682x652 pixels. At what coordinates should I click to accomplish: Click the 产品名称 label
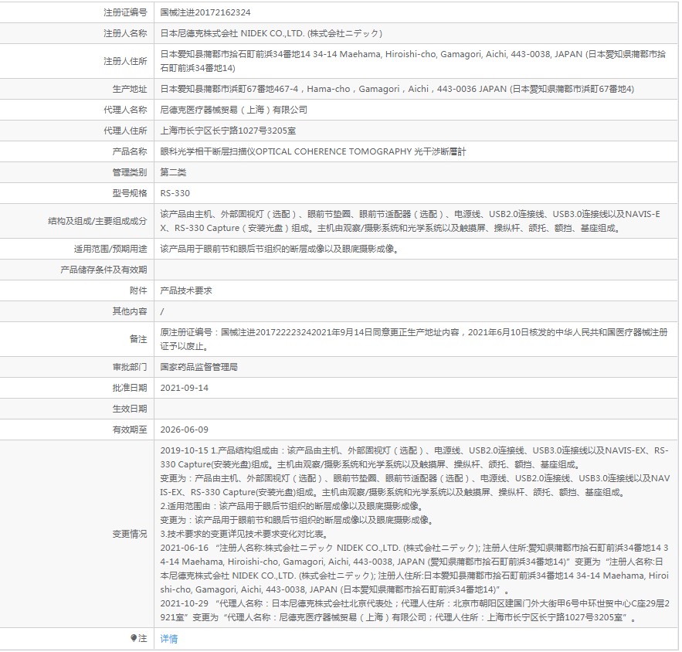pos(130,151)
